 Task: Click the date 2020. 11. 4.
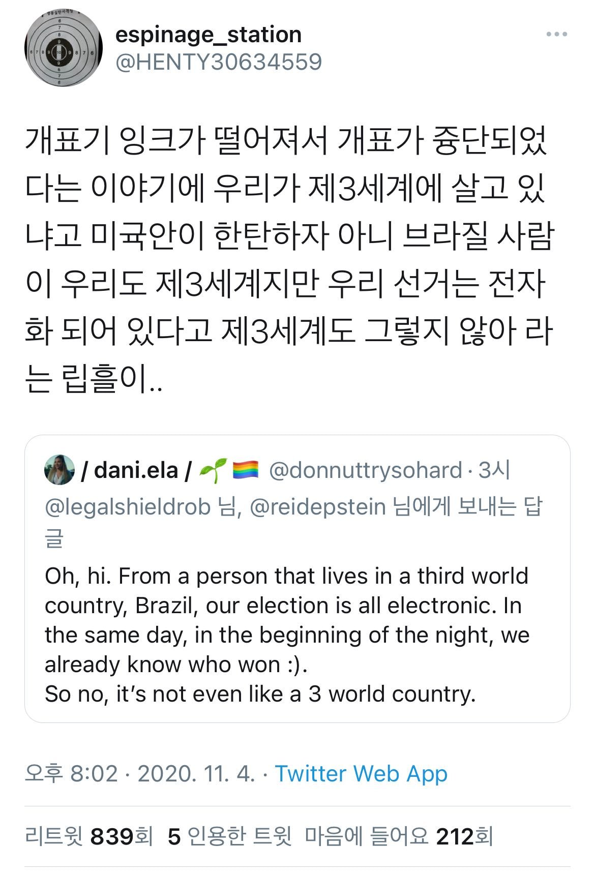[x=196, y=774]
